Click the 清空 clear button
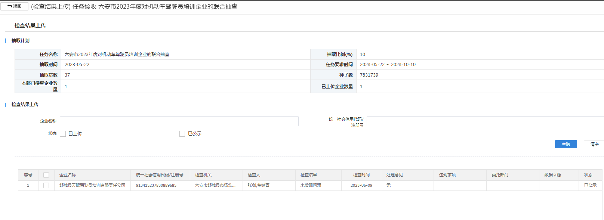This screenshot has width=604, height=220. click(x=594, y=144)
